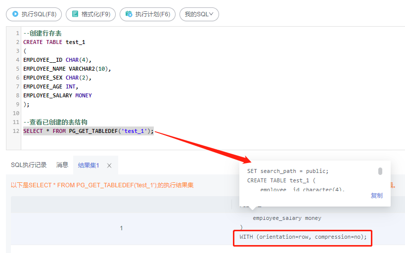Click the 执行SQL(F8) run button
This screenshot has height=253, width=405.
(34, 14)
